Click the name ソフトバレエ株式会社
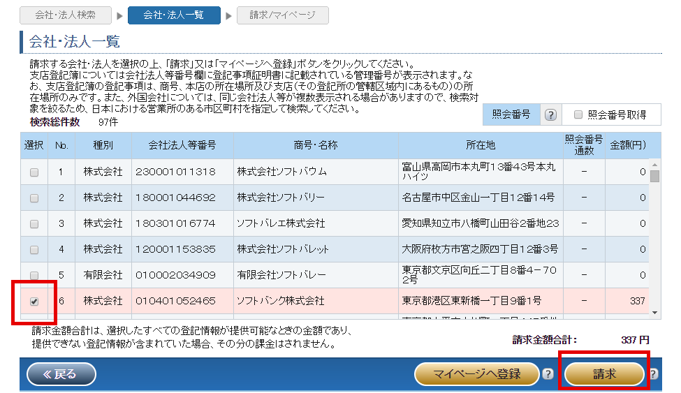This screenshot has width=681, height=393. pyautogui.click(x=281, y=223)
